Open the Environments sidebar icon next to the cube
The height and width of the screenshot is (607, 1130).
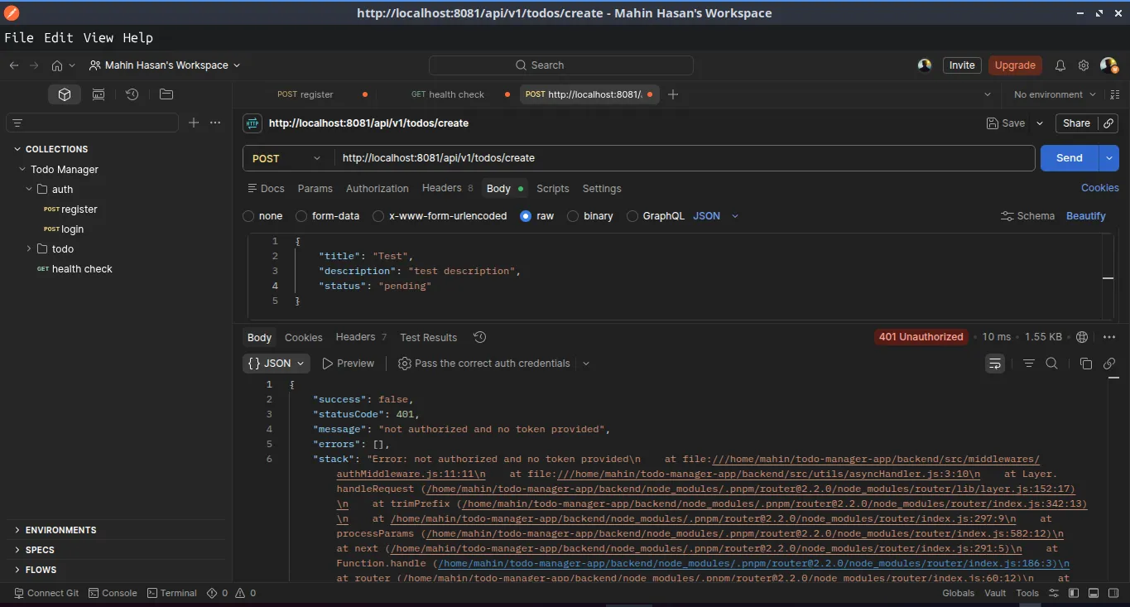coord(99,94)
